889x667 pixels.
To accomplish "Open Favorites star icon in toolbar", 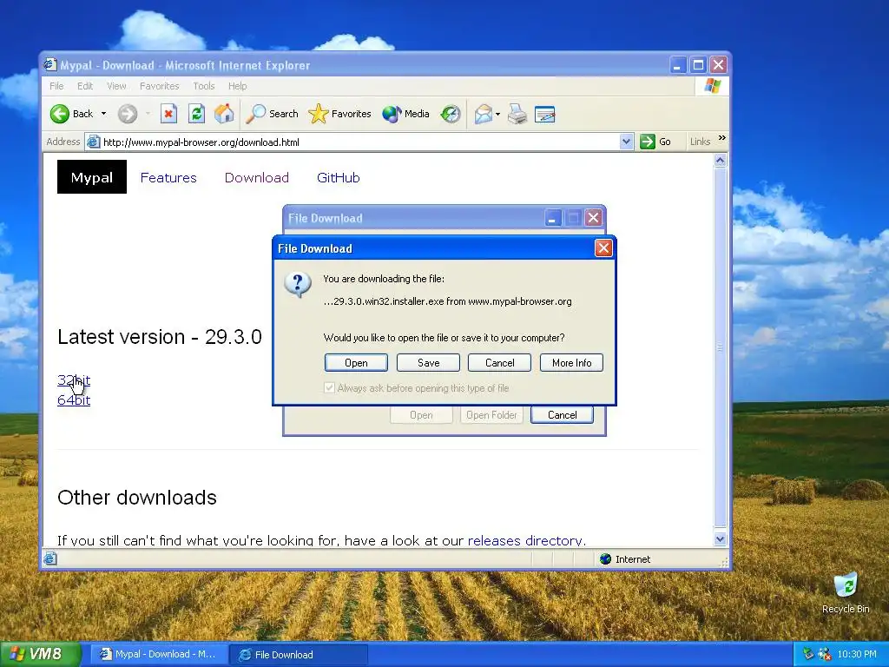I will point(318,114).
